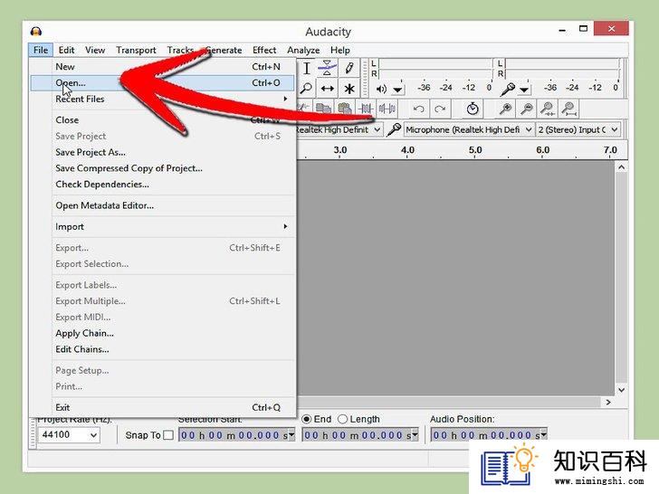Open the Audio Position format arrow
659x494 pixels.
pos(543,435)
